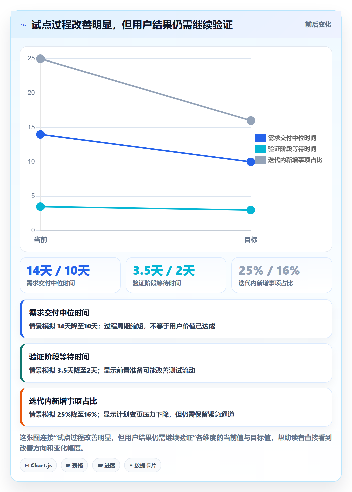Click the 目标 x-axis label
352x492 pixels.
(x=251, y=240)
